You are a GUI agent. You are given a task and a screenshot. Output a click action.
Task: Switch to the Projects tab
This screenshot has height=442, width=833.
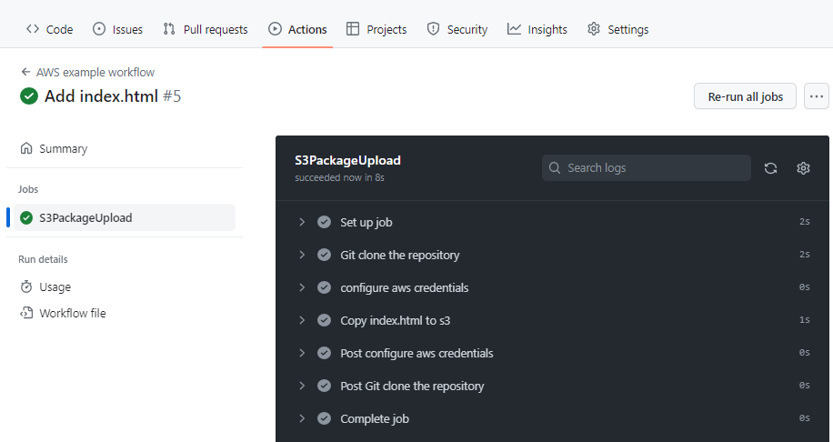click(x=376, y=29)
